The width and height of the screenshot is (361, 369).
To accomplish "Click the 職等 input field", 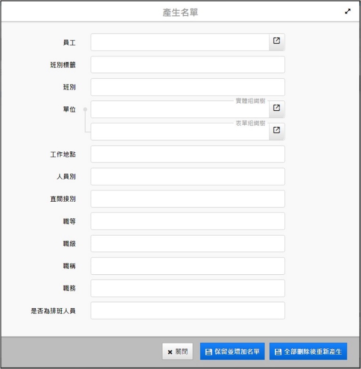I will point(188,221).
